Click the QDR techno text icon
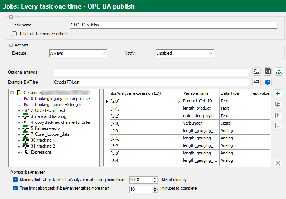Image resolution: width=286 pixels, height=199 pixels. [26, 110]
